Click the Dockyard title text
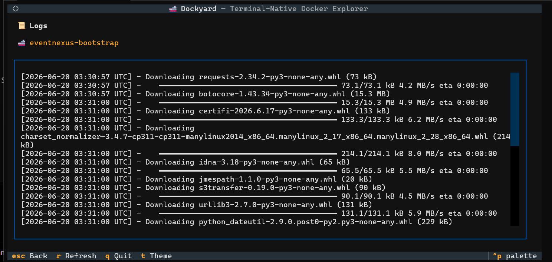This screenshot has width=552, height=262. 198,9
